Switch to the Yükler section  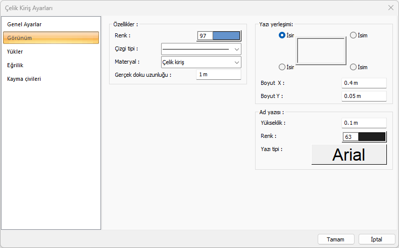(15, 52)
